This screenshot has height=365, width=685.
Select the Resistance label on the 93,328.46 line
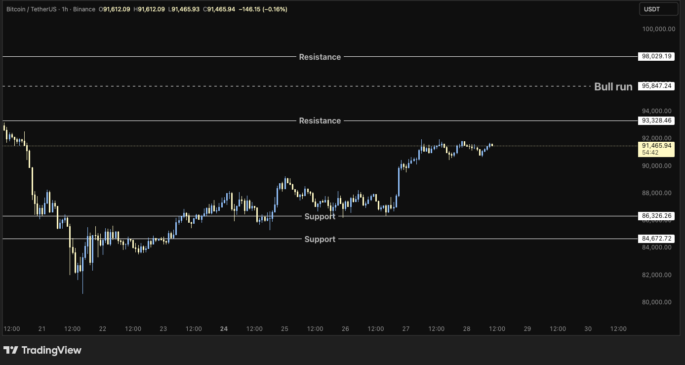point(320,121)
